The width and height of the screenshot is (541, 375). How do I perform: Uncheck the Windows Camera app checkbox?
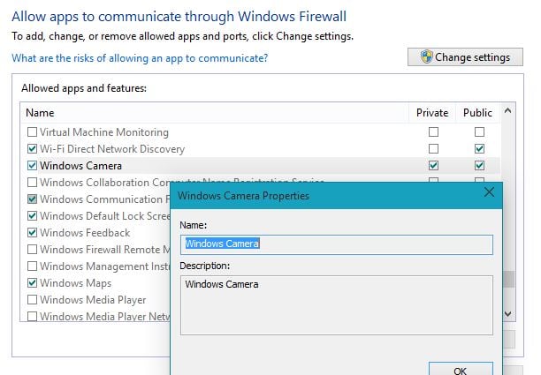click(x=33, y=166)
